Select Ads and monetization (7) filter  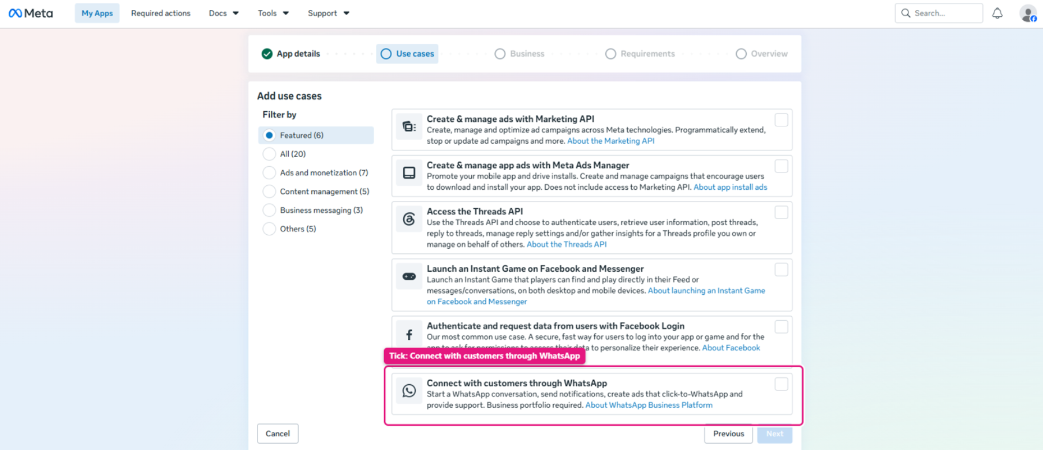coord(316,172)
